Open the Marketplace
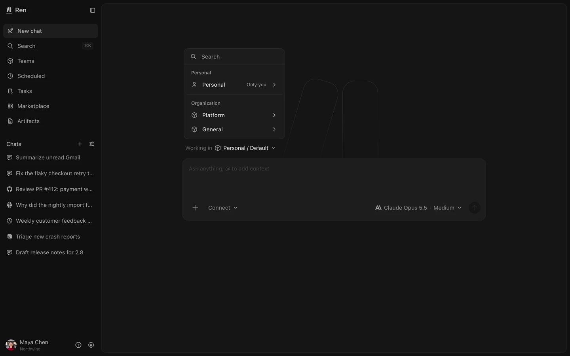The width and height of the screenshot is (570, 356). point(51,106)
